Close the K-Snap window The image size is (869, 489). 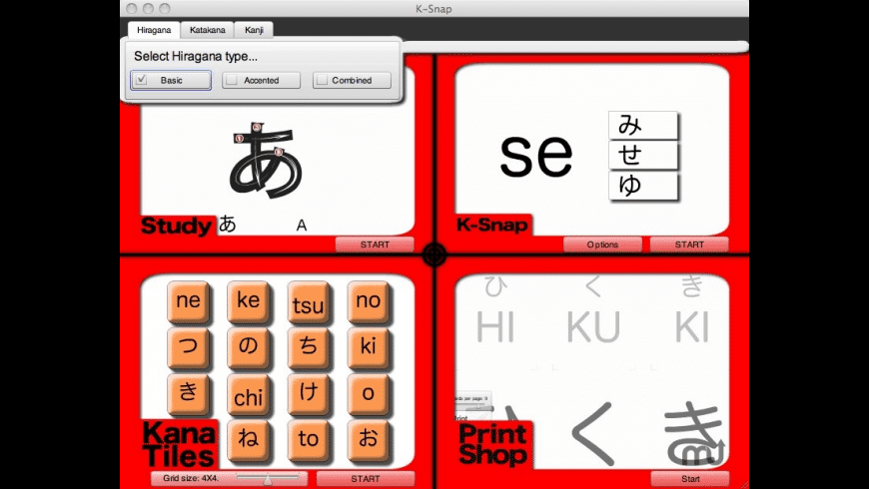click(x=131, y=8)
